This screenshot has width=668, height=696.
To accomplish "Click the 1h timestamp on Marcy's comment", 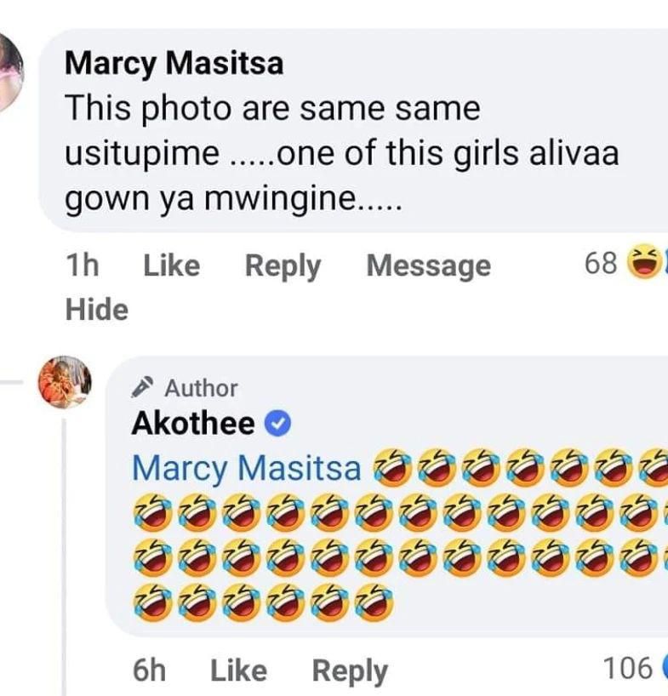I will point(82,265).
